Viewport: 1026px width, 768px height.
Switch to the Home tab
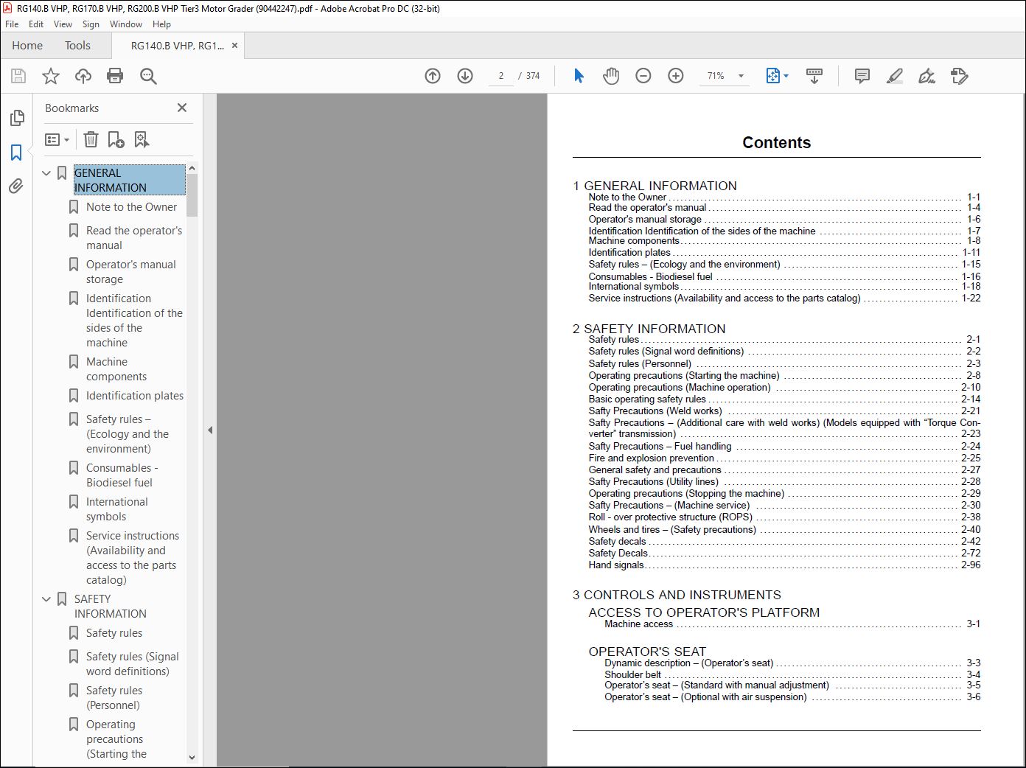coord(27,46)
